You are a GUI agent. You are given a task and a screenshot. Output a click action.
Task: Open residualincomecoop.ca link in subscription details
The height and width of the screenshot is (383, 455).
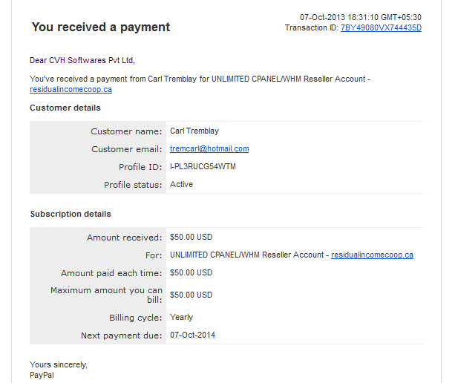[372, 255]
